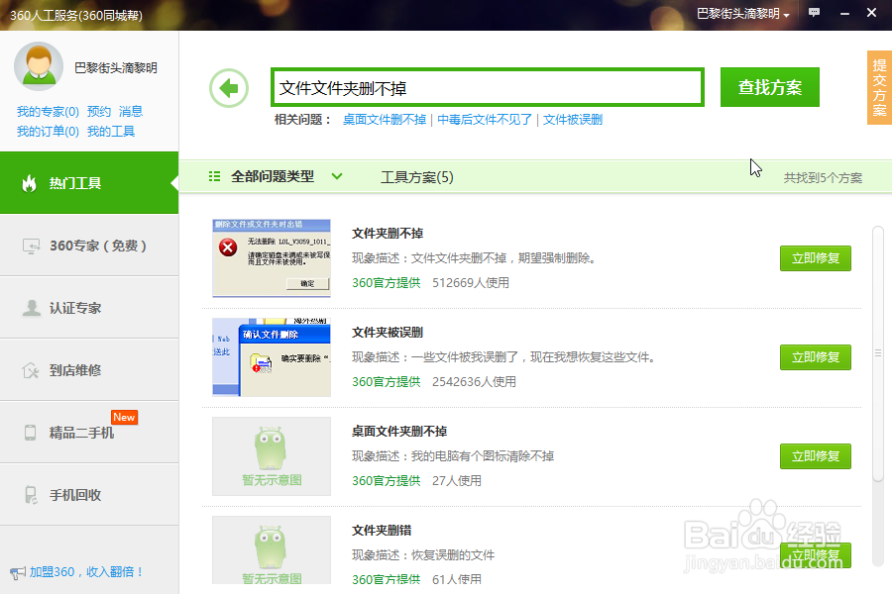This screenshot has width=892, height=594.
Task: Click 立即修复 for 文件夹删不掉
Action: pos(816,258)
